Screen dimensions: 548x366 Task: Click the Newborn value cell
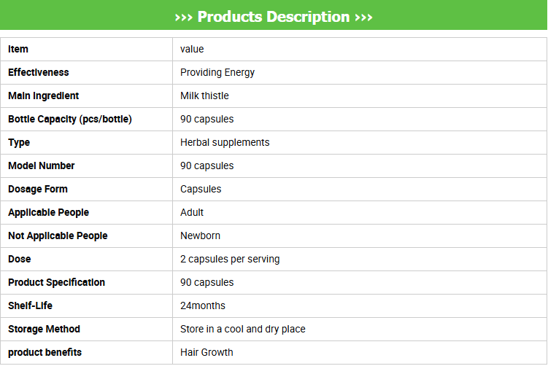pyautogui.click(x=200, y=235)
